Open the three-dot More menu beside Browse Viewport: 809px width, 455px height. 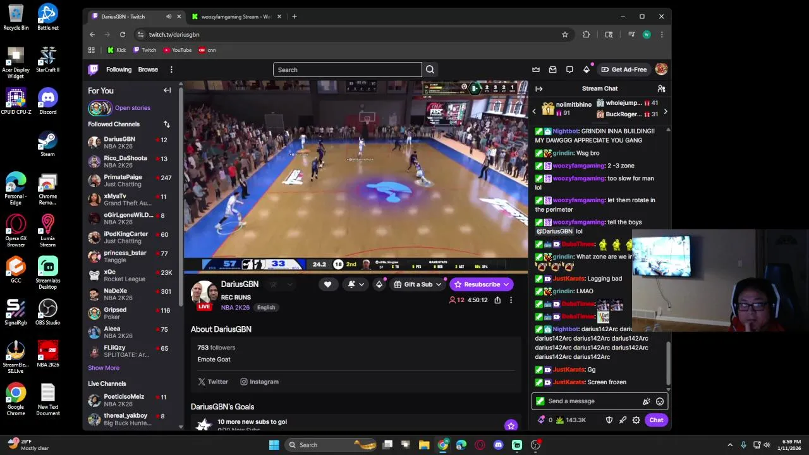point(171,70)
